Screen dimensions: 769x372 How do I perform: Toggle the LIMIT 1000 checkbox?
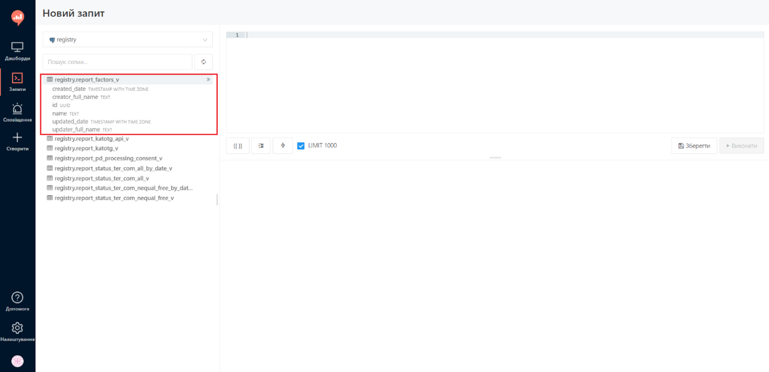click(301, 146)
